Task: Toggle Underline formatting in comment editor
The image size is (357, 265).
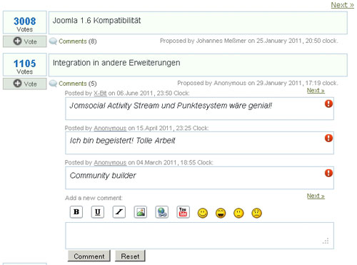Action: 98,212
